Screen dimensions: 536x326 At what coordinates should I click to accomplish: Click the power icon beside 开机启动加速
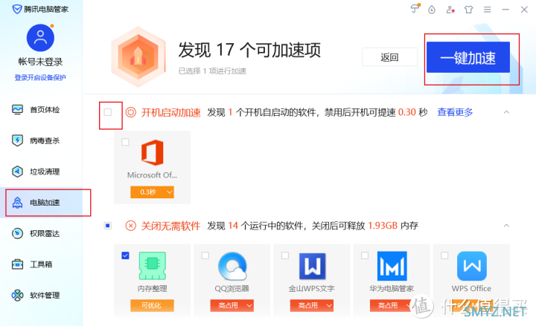[x=131, y=112]
